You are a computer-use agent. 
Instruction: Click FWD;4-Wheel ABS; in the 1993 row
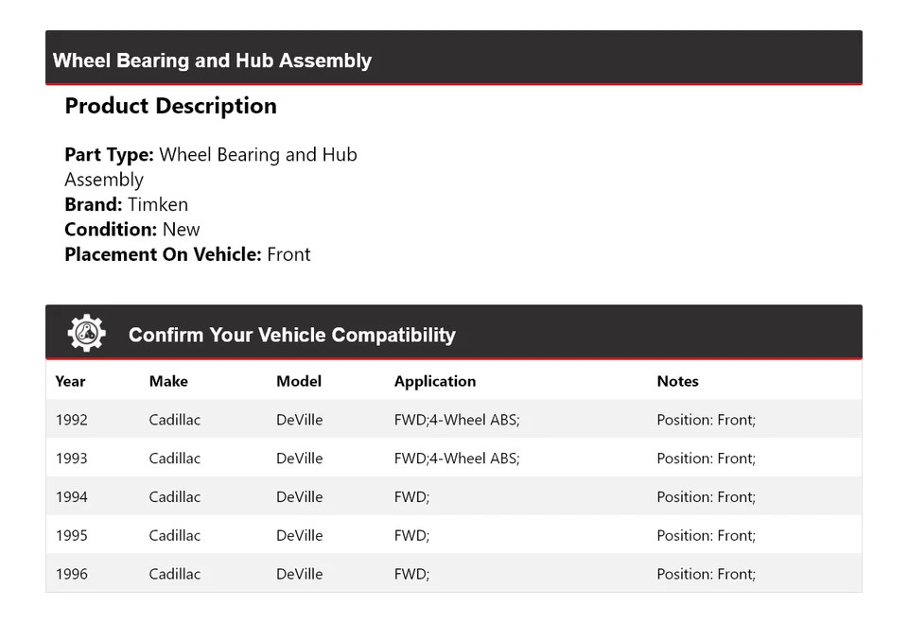pos(457,459)
